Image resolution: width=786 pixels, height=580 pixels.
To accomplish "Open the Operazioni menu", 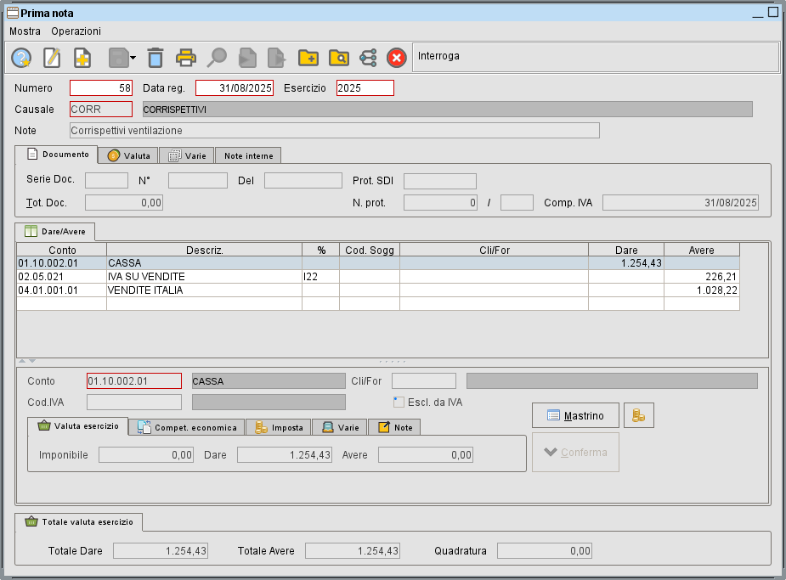I will coord(76,31).
